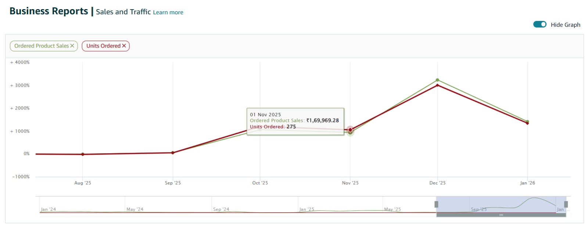Click the Jan '25 label in navigator

307,209
